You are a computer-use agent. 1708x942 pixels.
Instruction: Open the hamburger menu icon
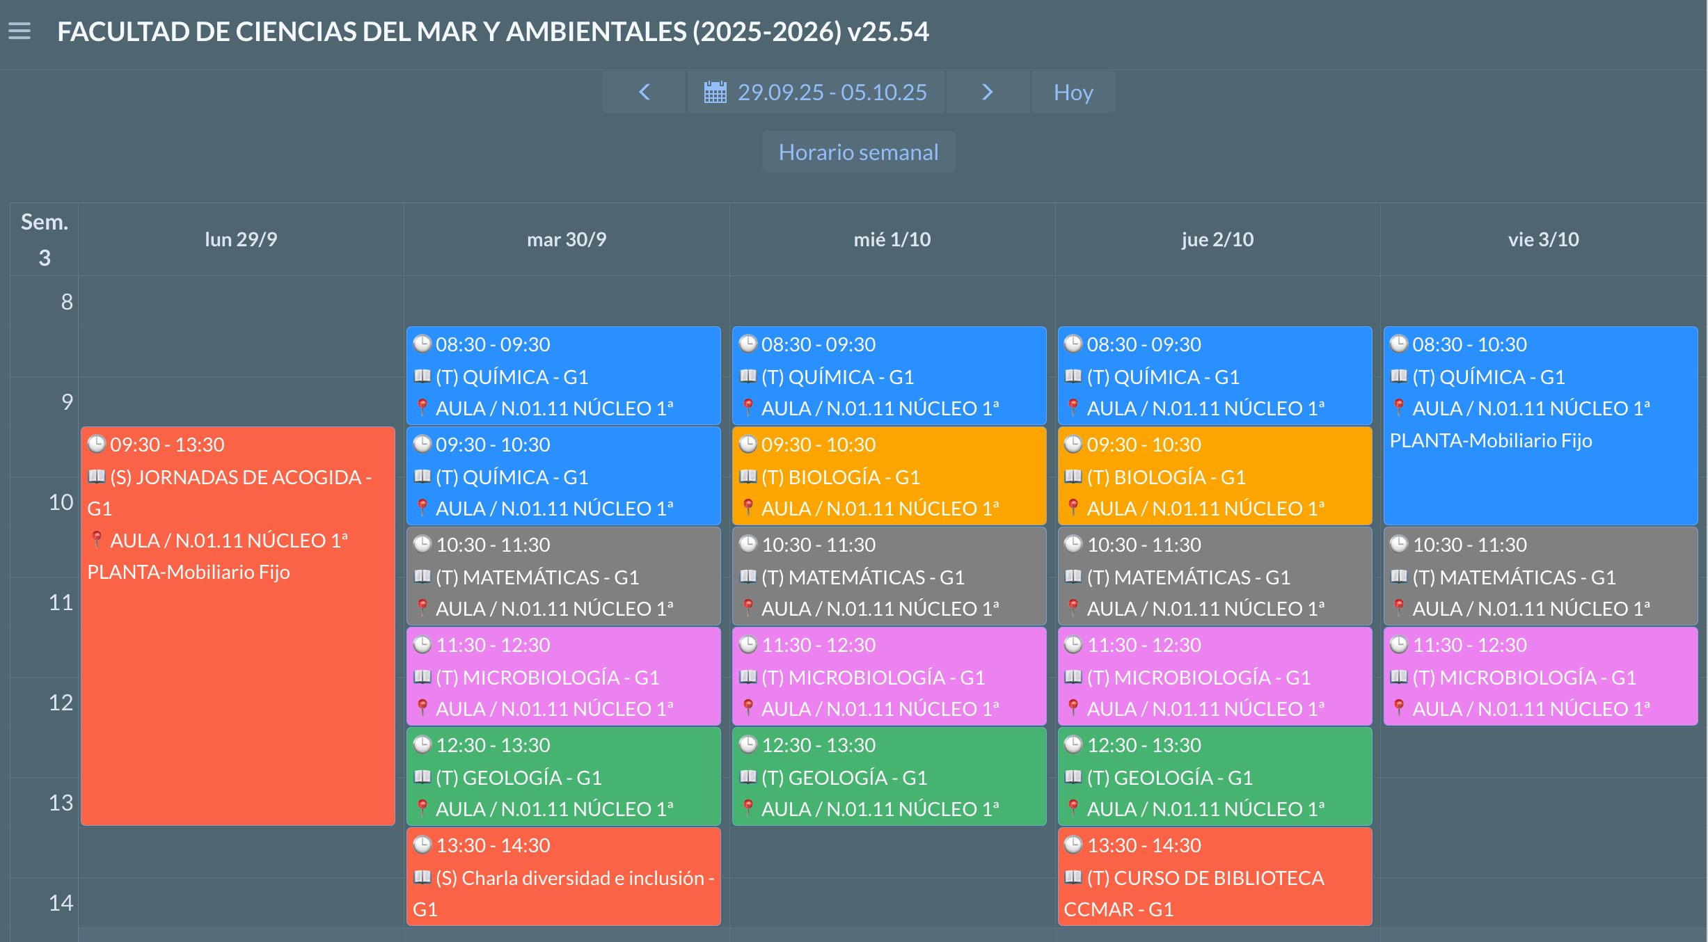(x=19, y=31)
